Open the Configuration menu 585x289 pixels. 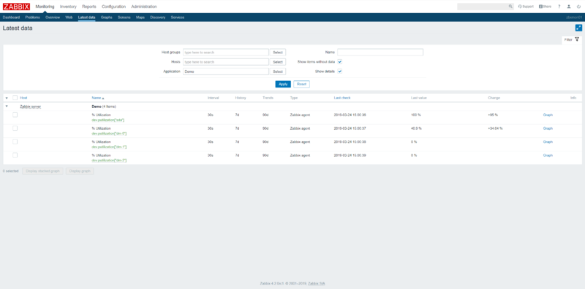[113, 7]
